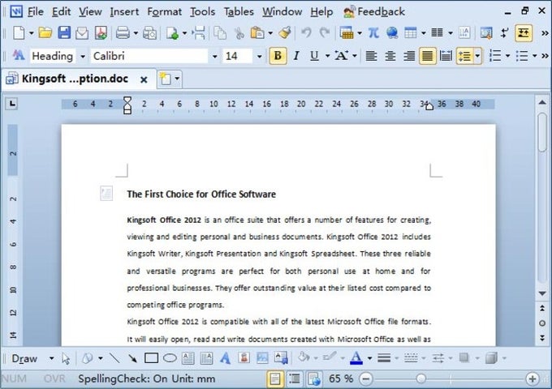Expand the line spacing dropdown arrow

tap(477, 56)
